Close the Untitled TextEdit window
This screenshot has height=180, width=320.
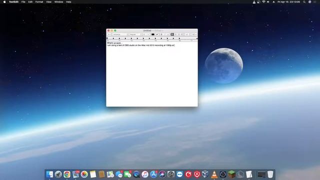pos(108,30)
